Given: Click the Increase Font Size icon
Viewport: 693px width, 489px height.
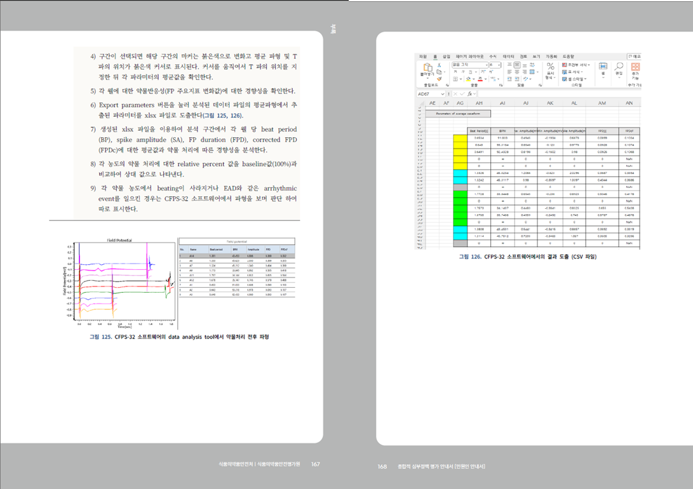Looking at the screenshot, I should click(483, 72).
